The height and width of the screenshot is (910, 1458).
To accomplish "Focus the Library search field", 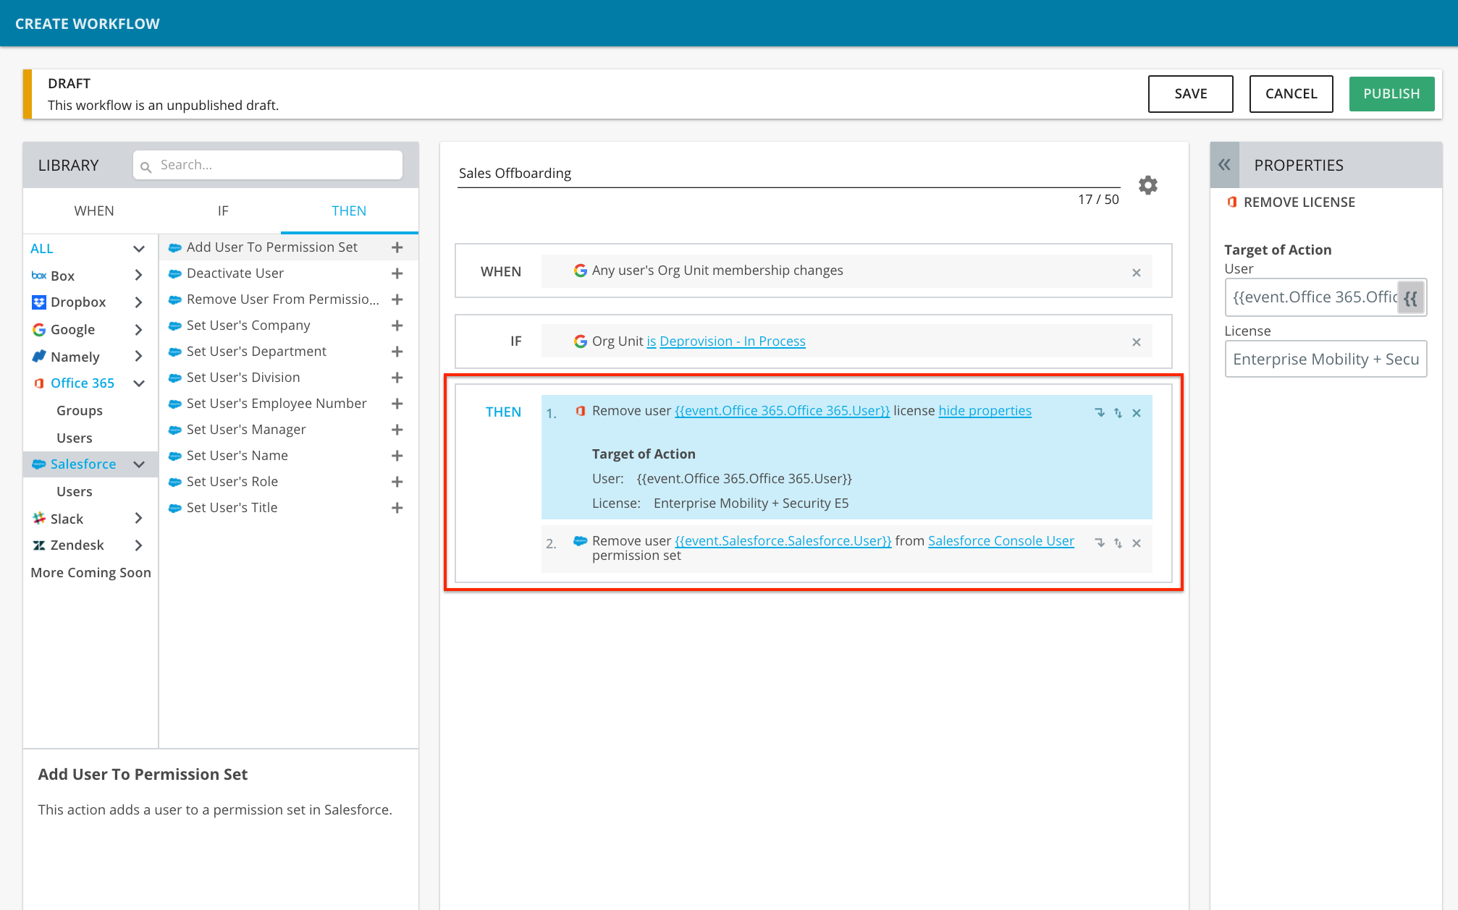I will (x=268, y=165).
